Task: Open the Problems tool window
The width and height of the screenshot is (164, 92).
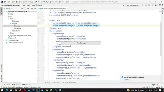Action: (x=16, y=85)
